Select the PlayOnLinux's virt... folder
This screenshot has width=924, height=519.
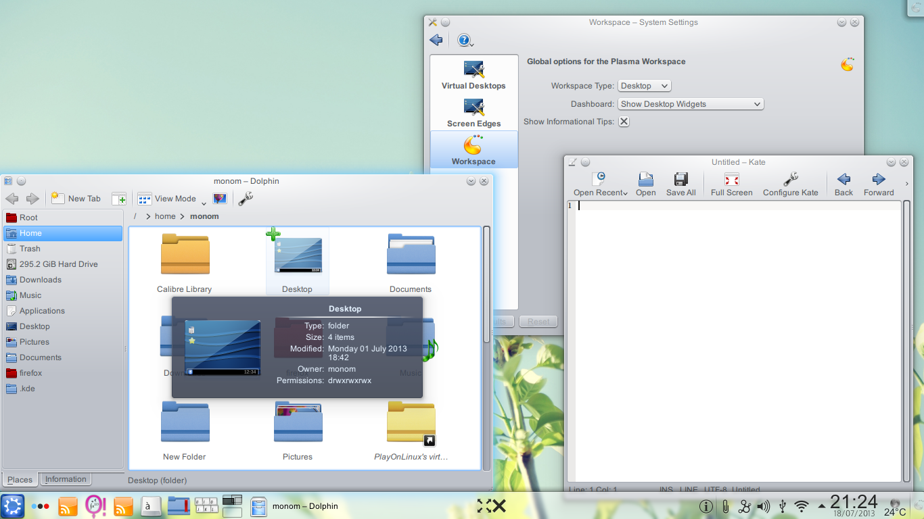[411, 430]
